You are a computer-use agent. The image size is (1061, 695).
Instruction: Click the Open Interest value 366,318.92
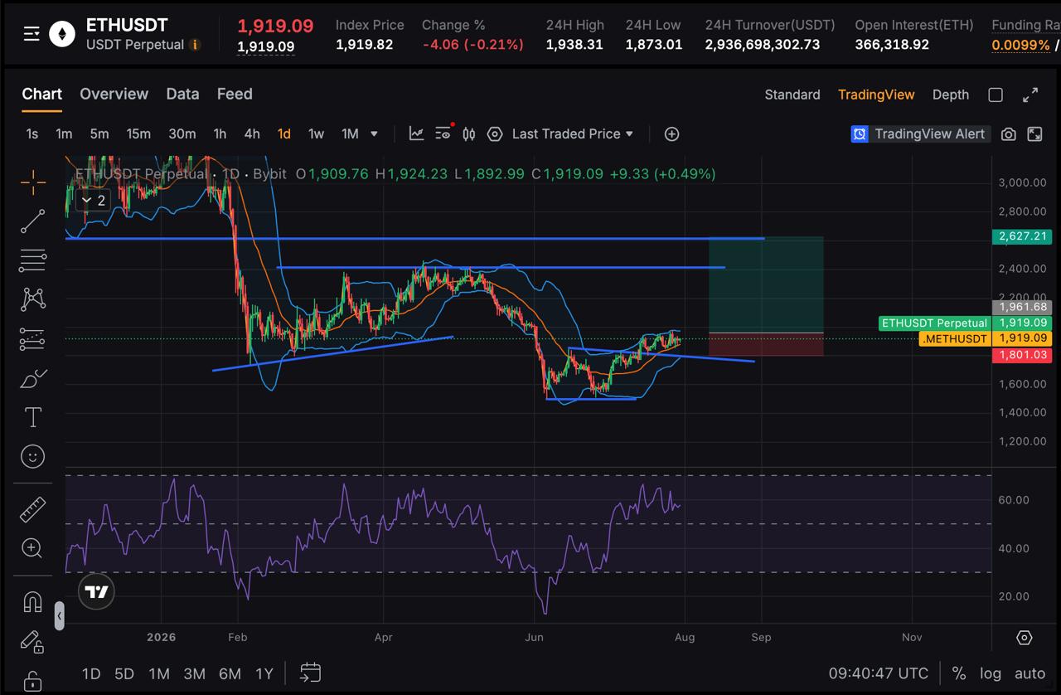pos(892,45)
